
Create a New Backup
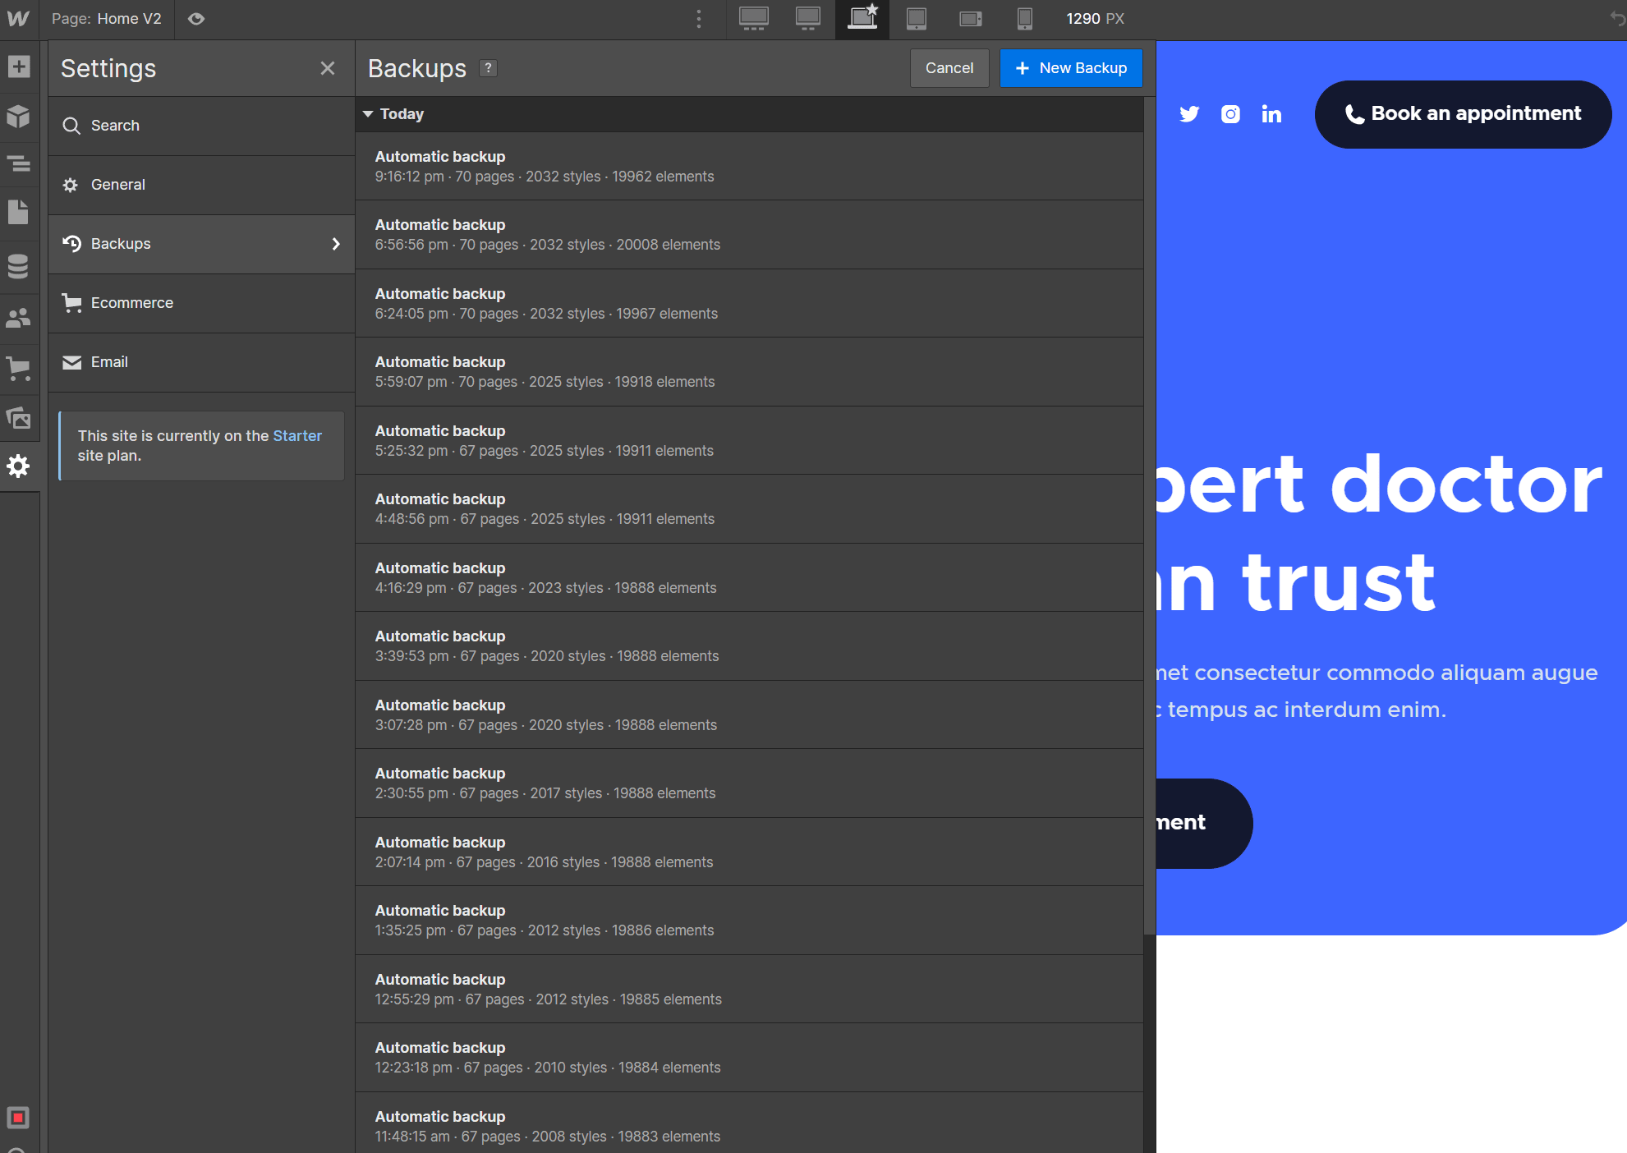(x=1071, y=67)
